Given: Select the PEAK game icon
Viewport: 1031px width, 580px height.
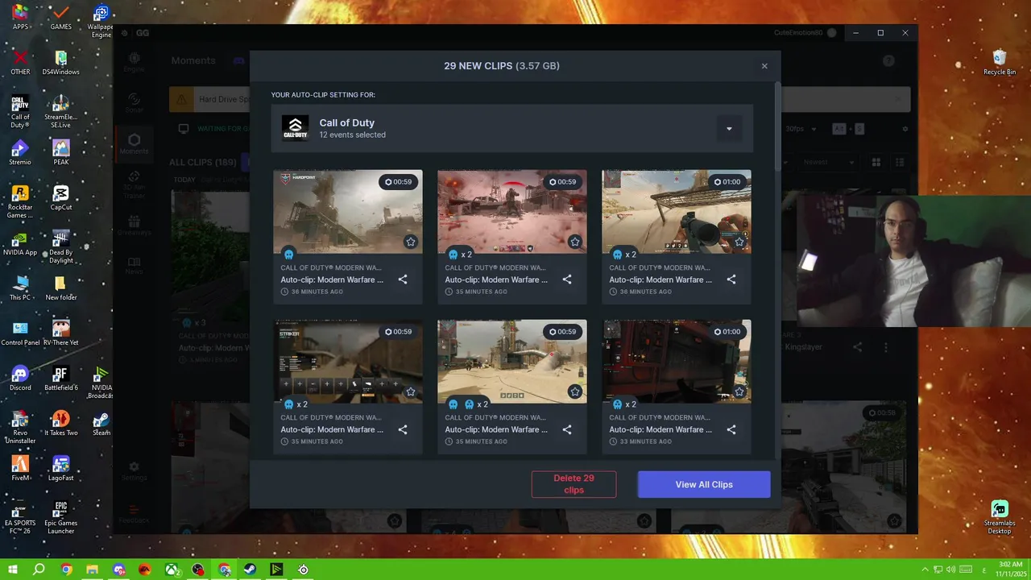Looking at the screenshot, I should [x=60, y=152].
